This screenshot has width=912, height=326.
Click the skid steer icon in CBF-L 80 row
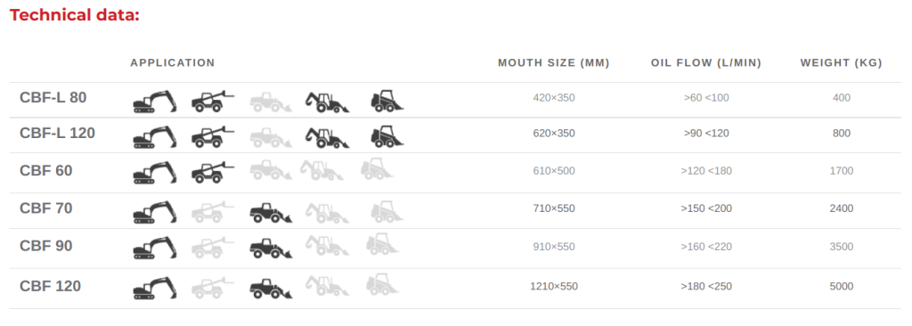pyautogui.click(x=387, y=102)
